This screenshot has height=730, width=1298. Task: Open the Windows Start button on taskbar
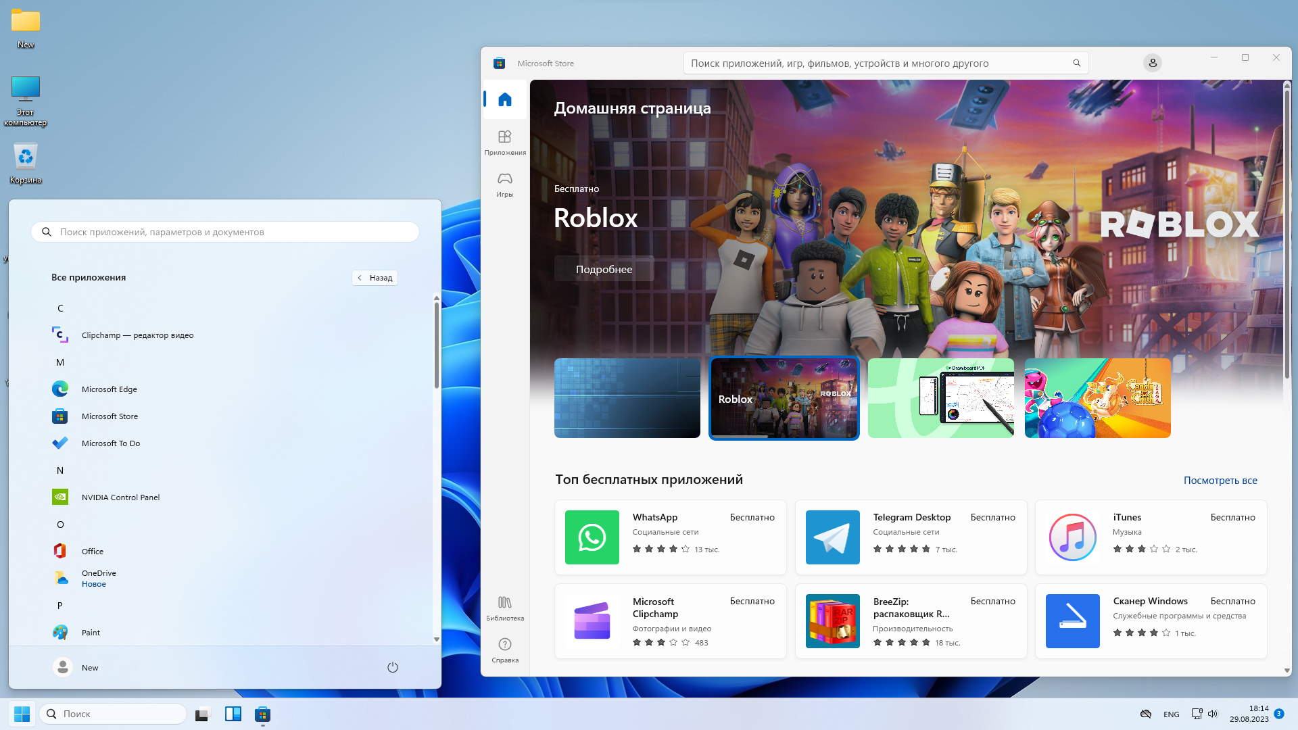22,714
